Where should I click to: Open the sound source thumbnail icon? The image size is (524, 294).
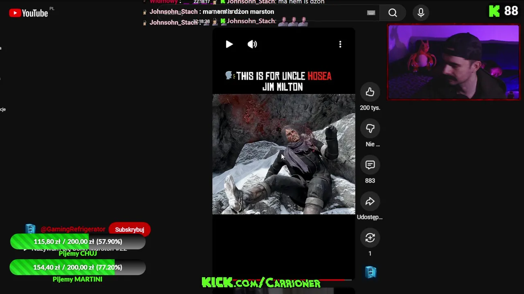(370, 272)
